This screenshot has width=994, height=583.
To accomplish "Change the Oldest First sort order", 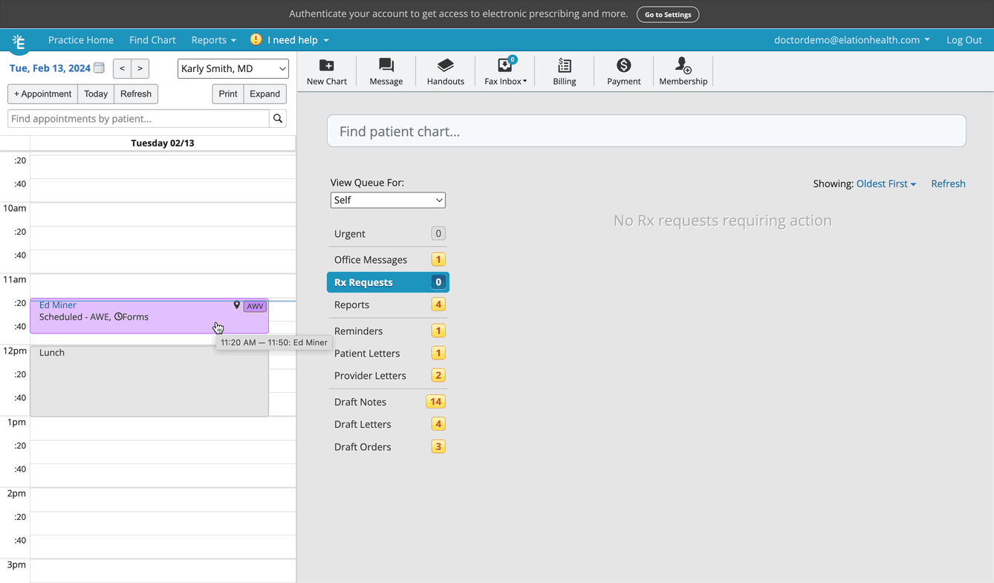I will click(886, 183).
